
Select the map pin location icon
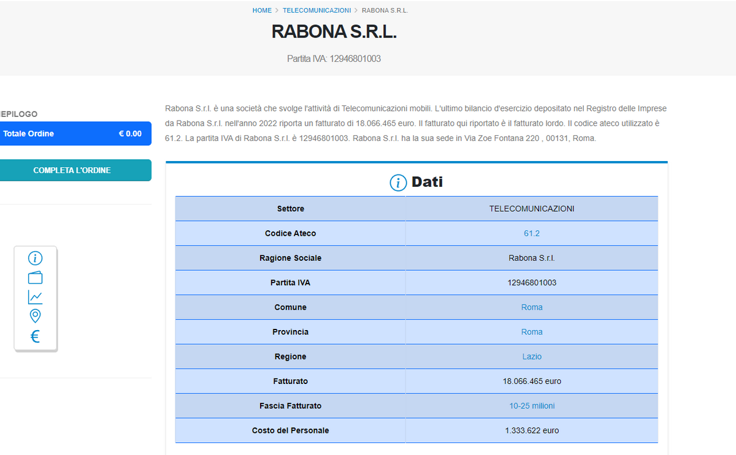(x=36, y=316)
